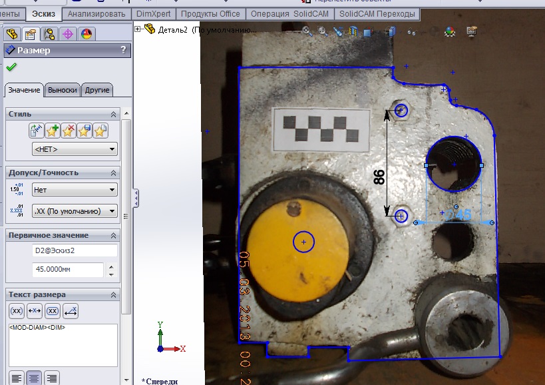Viewport: 545px width, 385px height.
Task: Collapse the Допуск/Точность section
Action: pos(113,173)
